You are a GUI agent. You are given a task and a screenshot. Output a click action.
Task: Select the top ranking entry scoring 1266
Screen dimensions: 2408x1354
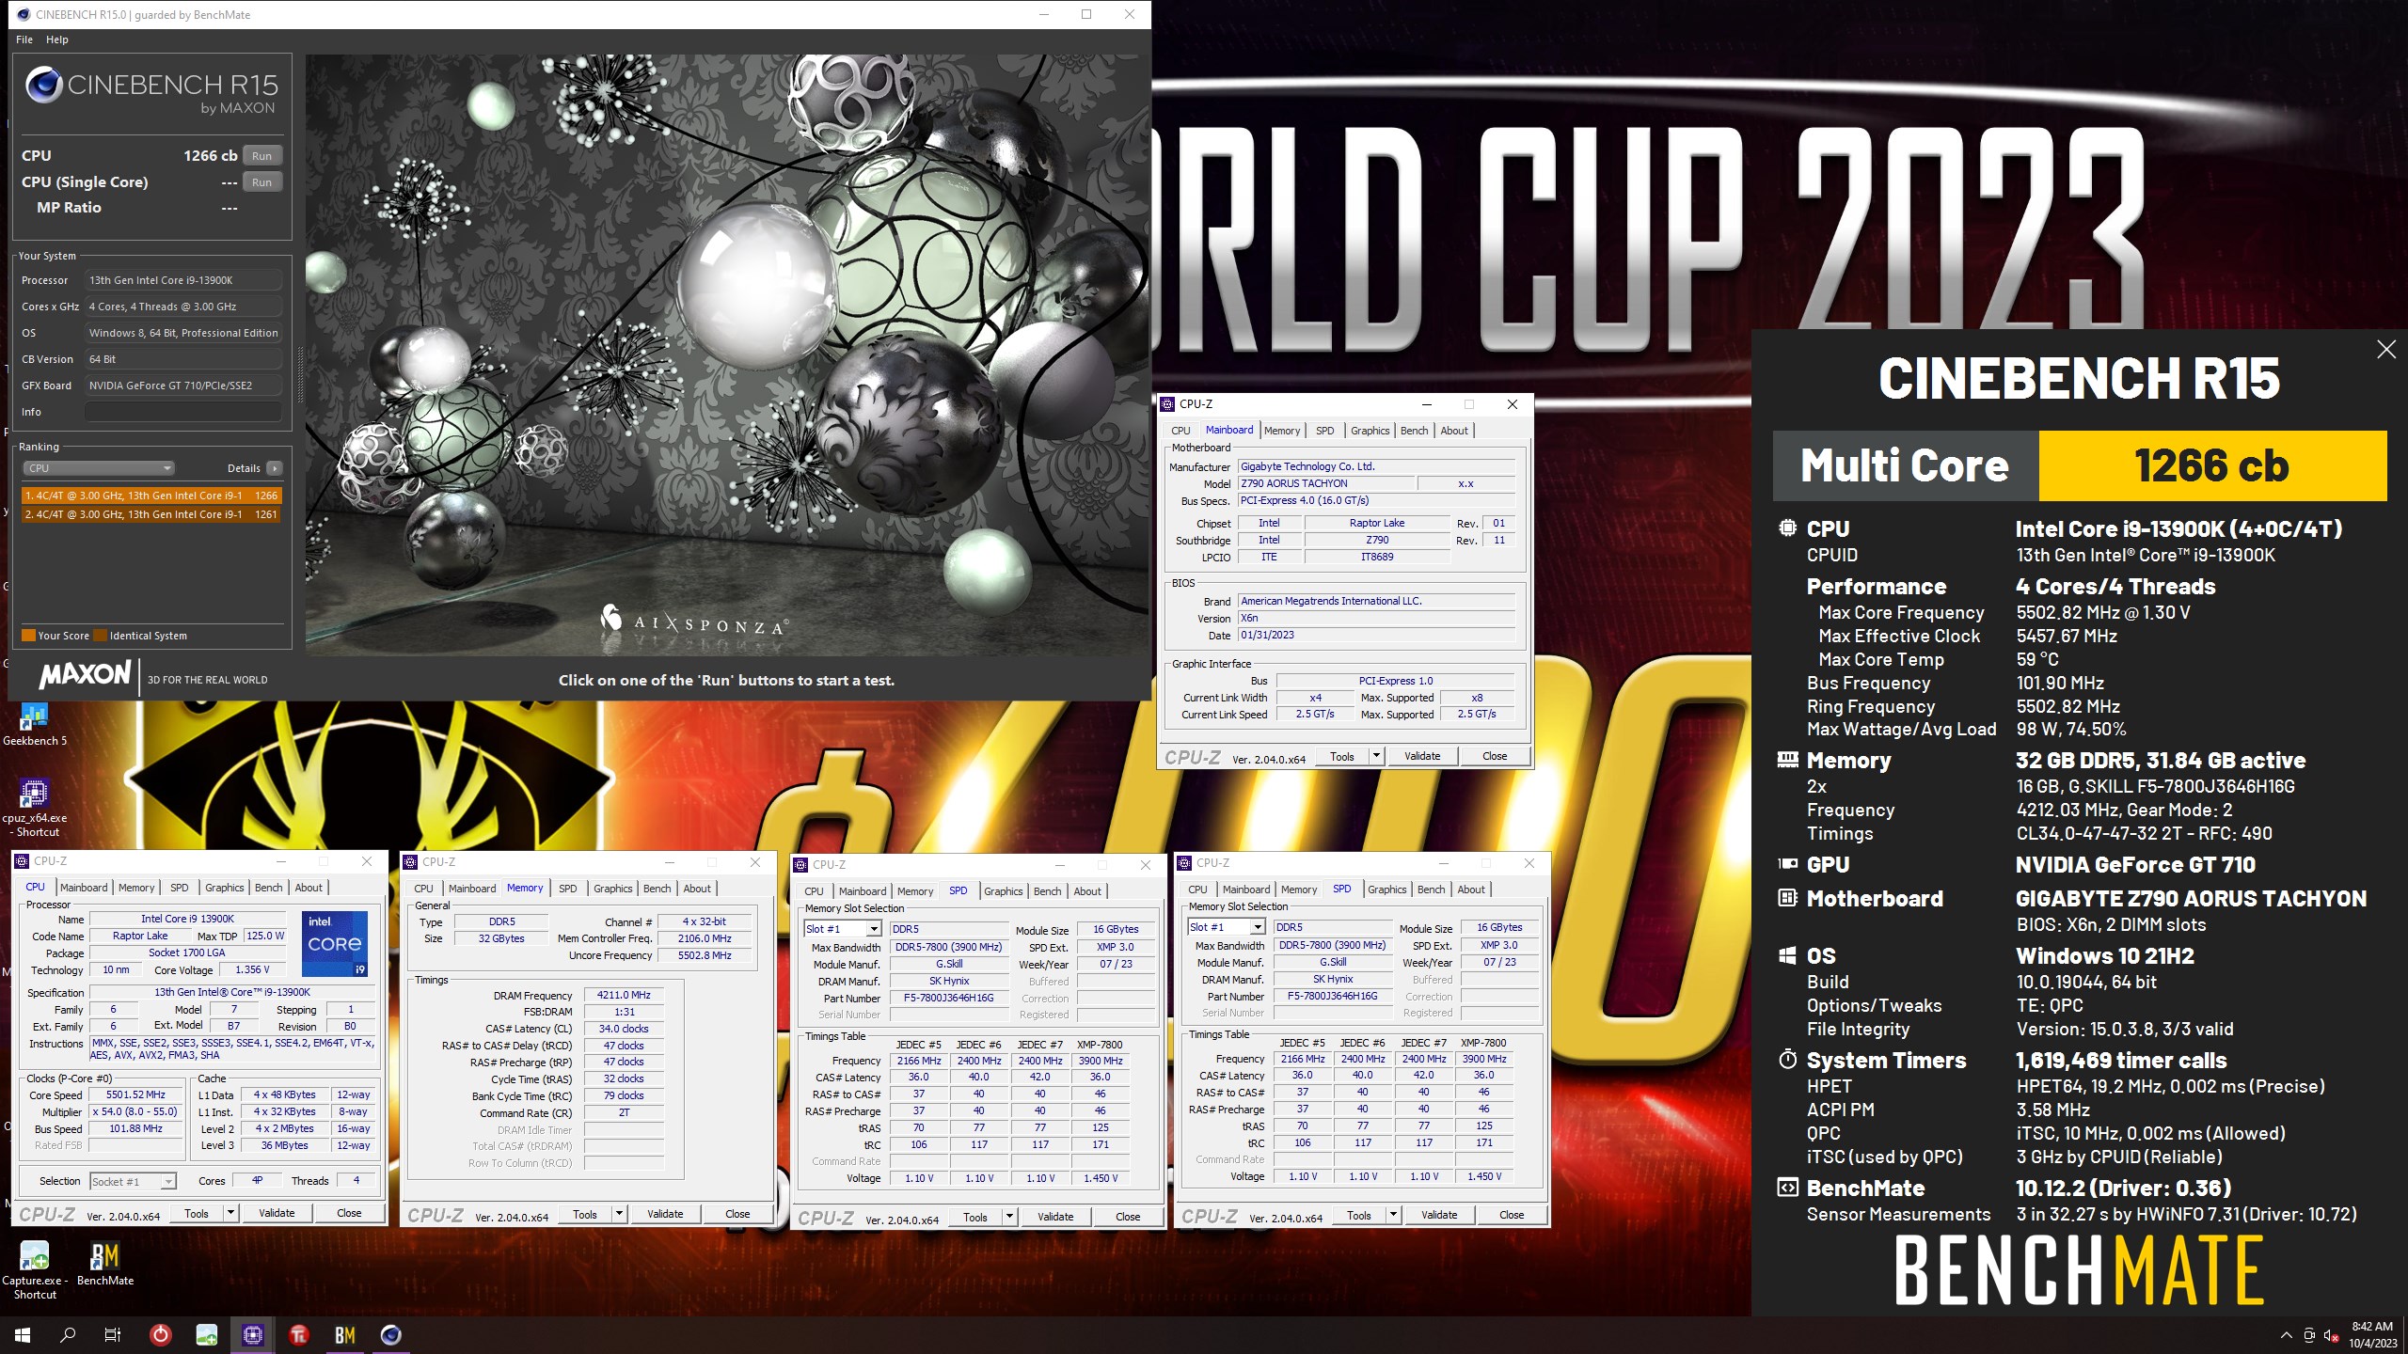(151, 496)
